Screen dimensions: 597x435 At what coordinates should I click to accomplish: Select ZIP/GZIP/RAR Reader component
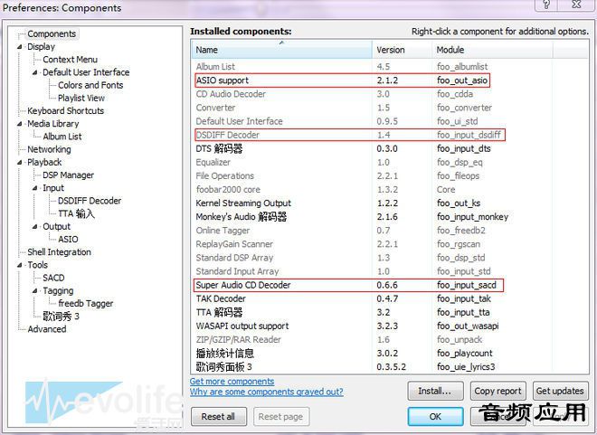390,339
